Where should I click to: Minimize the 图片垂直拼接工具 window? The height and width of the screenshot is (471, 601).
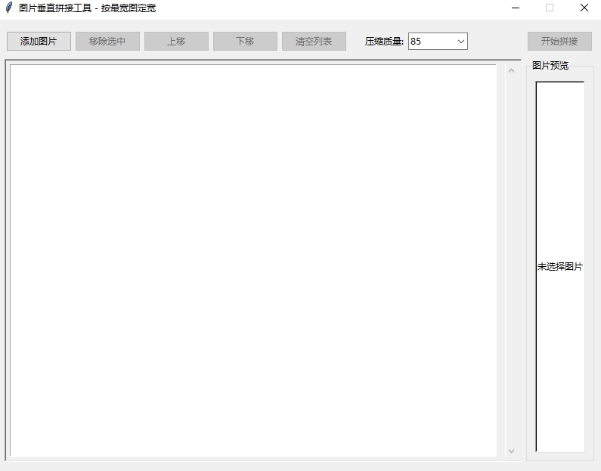point(516,8)
